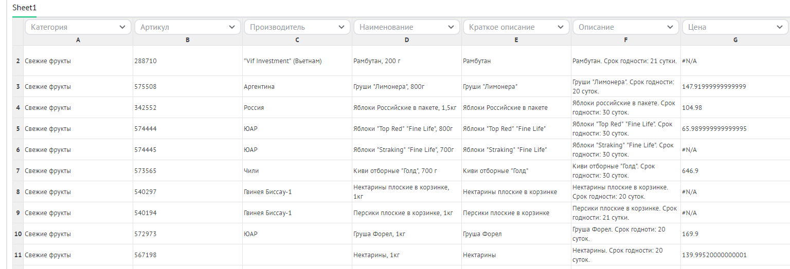Click the "Vif Investment" (Вьетнам) cell
This screenshot has width=790, height=269.
click(x=297, y=61)
